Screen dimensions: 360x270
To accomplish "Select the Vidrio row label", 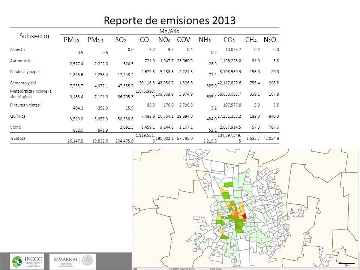I will point(15,127).
